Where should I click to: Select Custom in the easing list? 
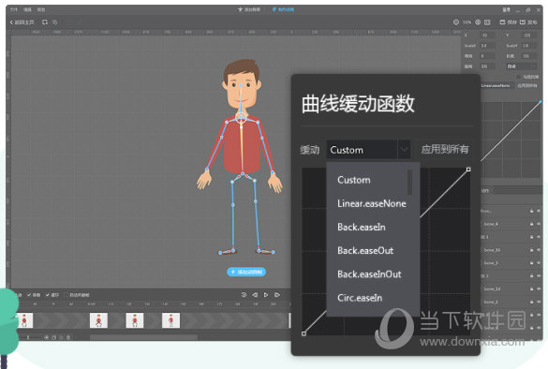(x=354, y=180)
